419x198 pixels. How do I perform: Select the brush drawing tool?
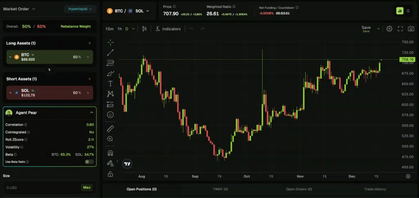110,74
